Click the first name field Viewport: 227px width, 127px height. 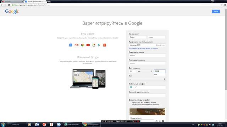coord(138,37)
